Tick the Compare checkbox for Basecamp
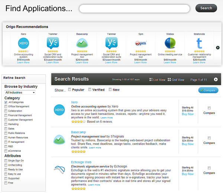Screen dimensions: 223x193 point(209,138)
